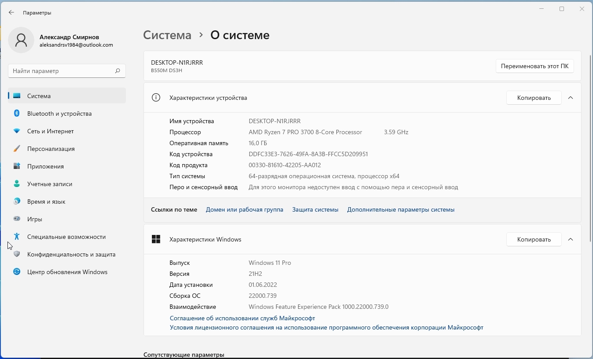Viewport: 593px width, 359px height.
Task: Click the account email aleksandrsv1984@outlook.com
Action: [76, 45]
